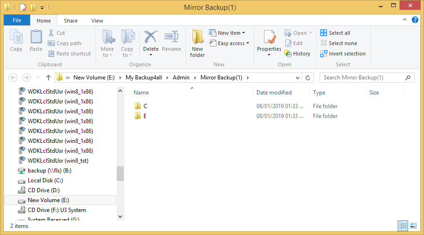
Task: Show file History
Action: tap(297, 54)
